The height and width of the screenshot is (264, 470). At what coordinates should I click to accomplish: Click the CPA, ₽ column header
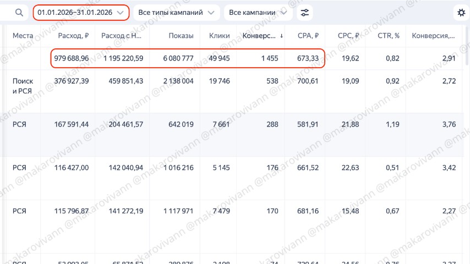click(x=308, y=36)
